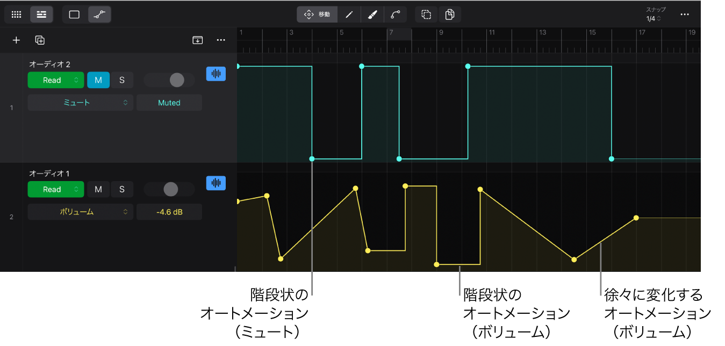
Task: Toggle automation view curve button
Action: click(99, 15)
